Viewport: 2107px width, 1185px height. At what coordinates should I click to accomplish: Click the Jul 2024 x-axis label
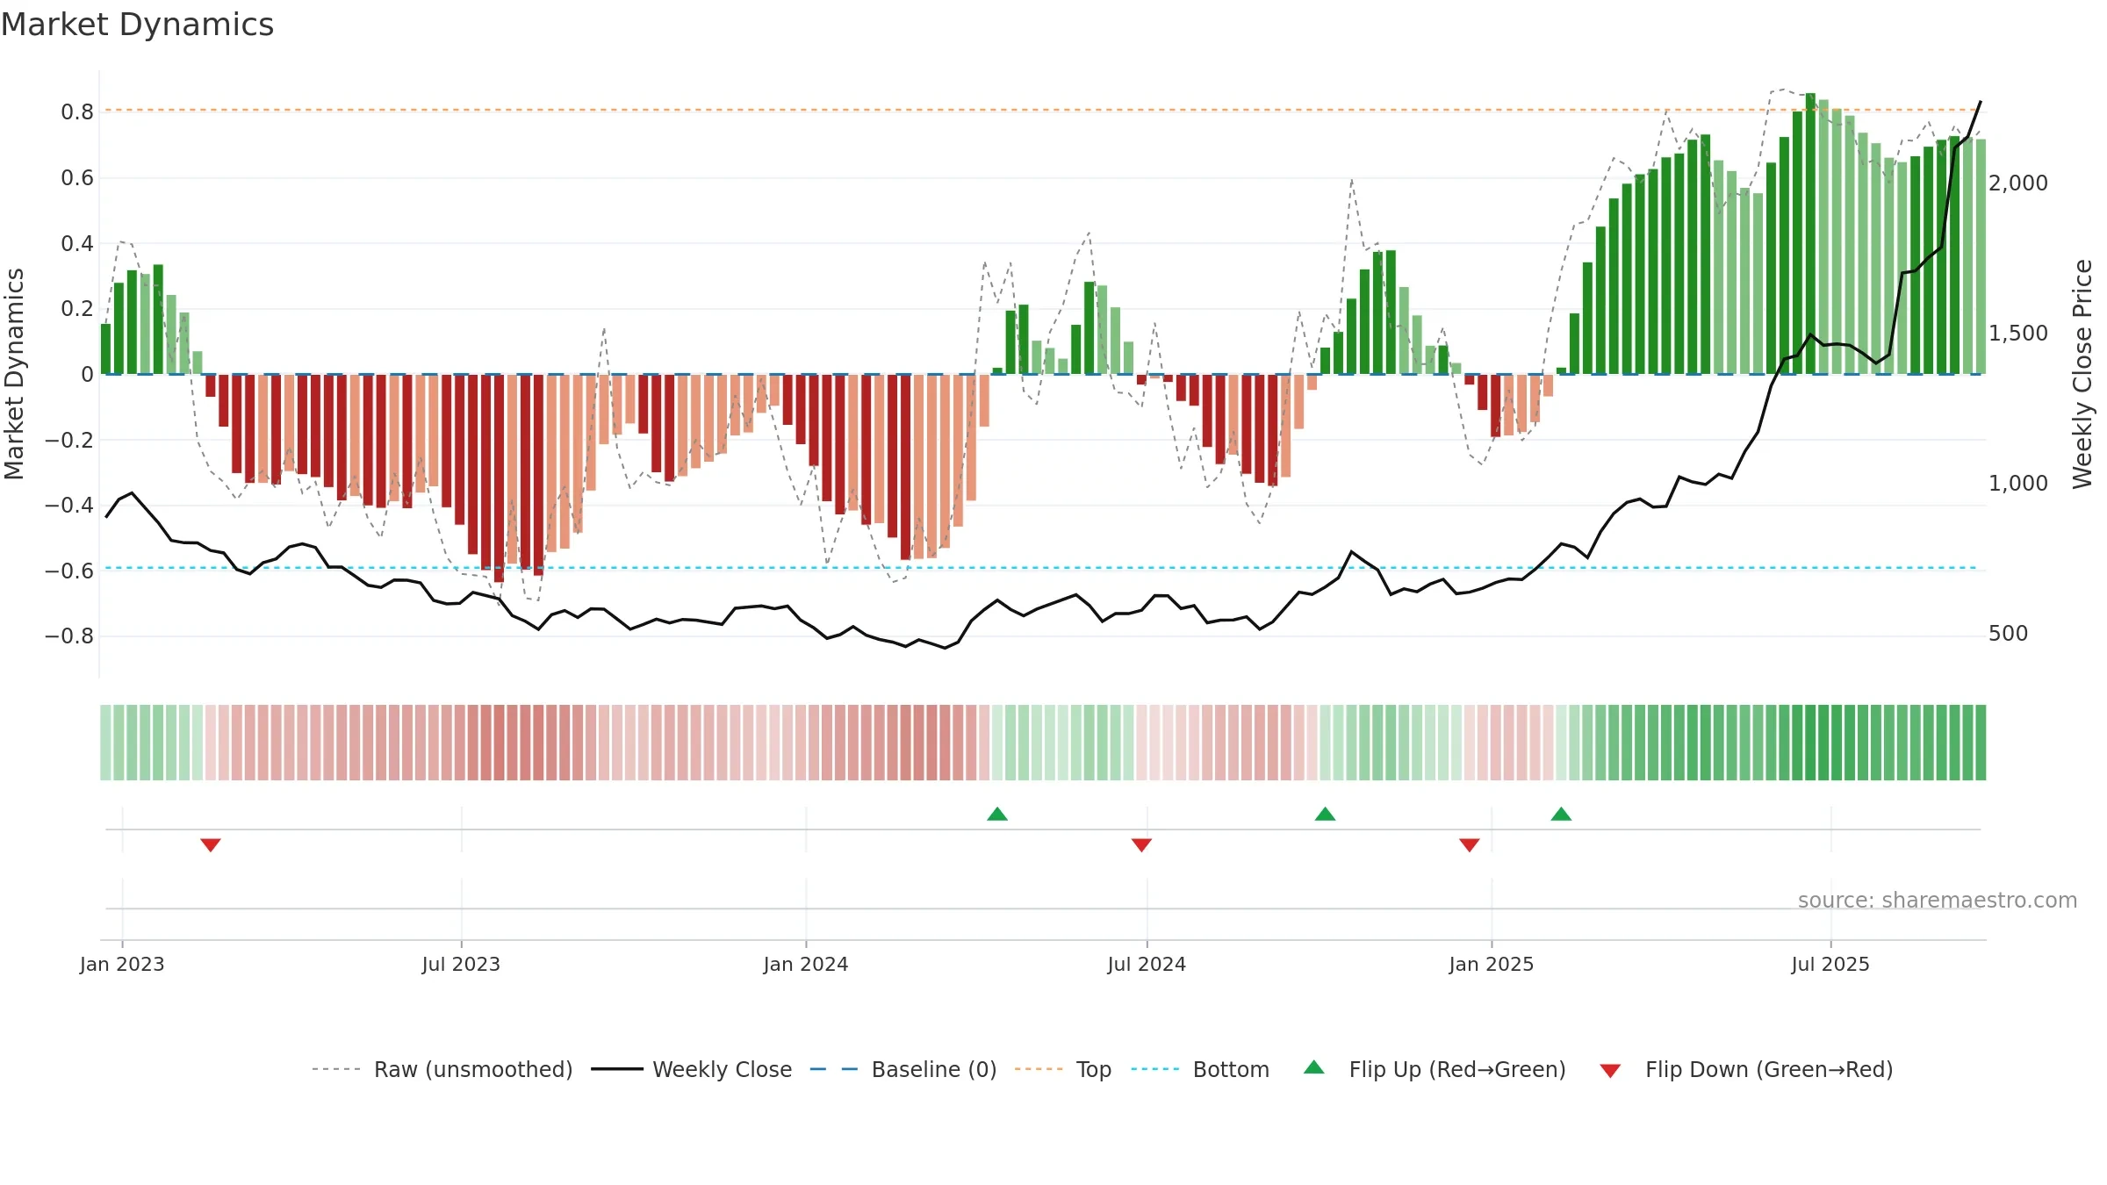[x=1147, y=964]
